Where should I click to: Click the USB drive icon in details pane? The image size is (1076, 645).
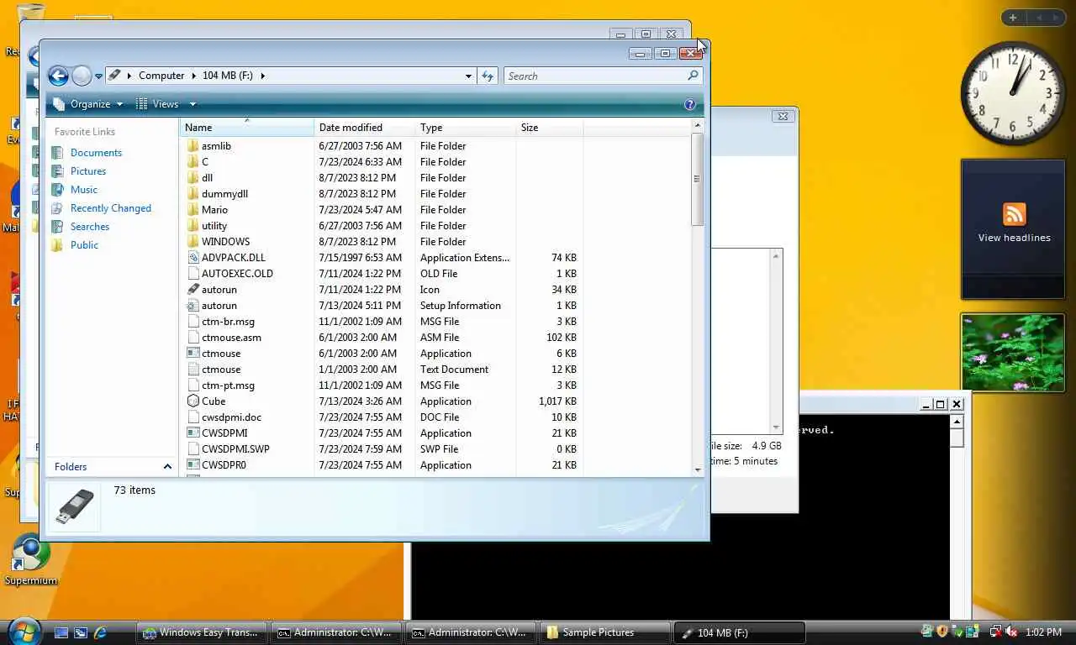(x=75, y=507)
